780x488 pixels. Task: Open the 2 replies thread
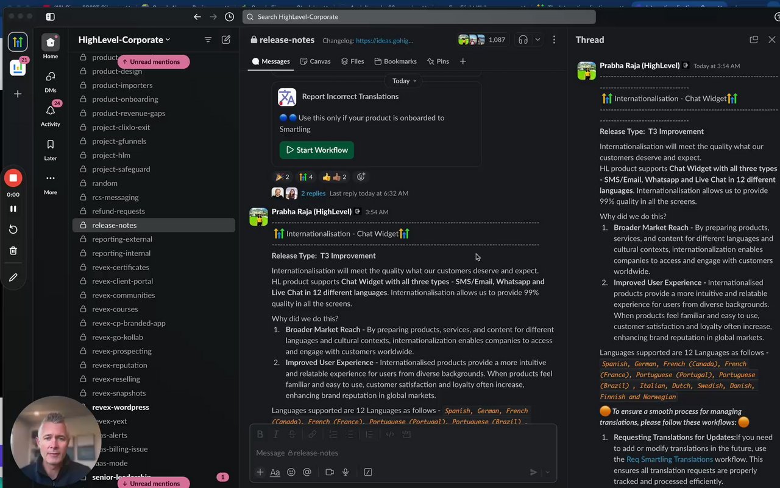313,193
